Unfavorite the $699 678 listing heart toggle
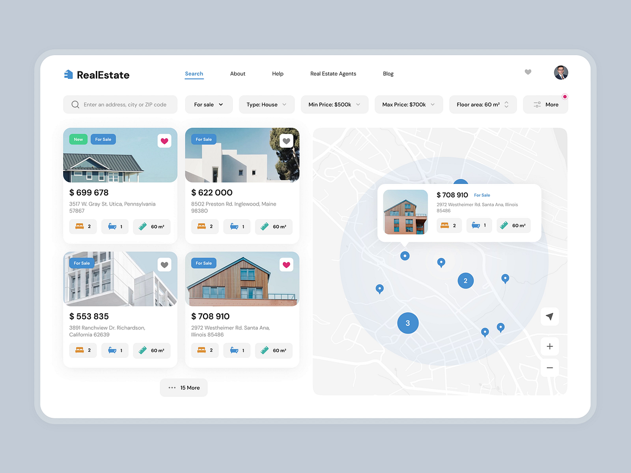 click(x=164, y=141)
